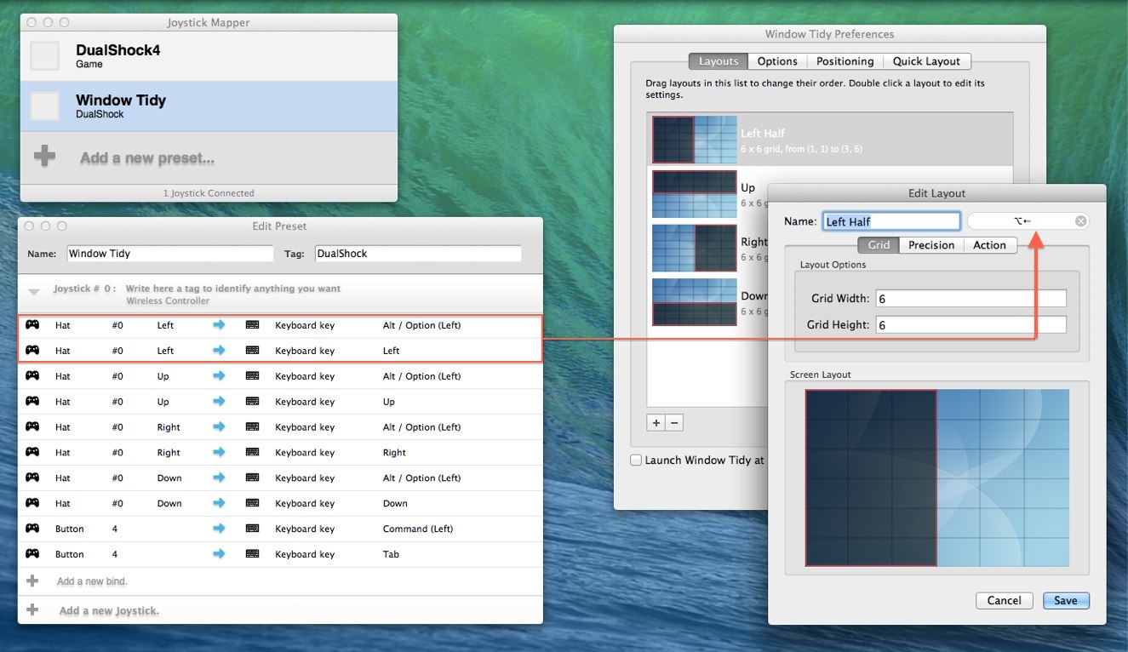Click blue arrow in Hat Right to Right key row

[219, 453]
